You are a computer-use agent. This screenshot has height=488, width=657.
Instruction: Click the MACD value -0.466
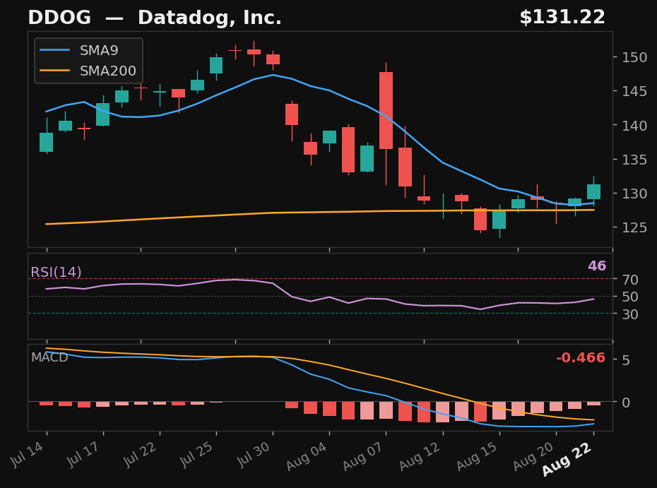580,358
